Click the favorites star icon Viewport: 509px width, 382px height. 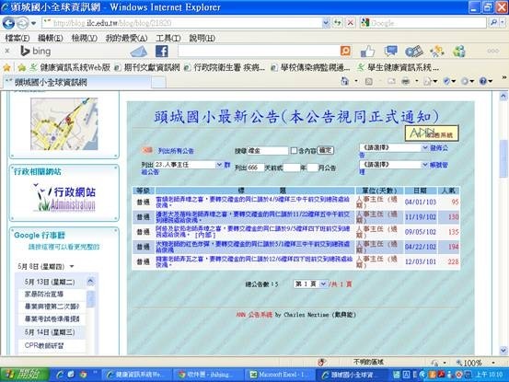point(6,67)
